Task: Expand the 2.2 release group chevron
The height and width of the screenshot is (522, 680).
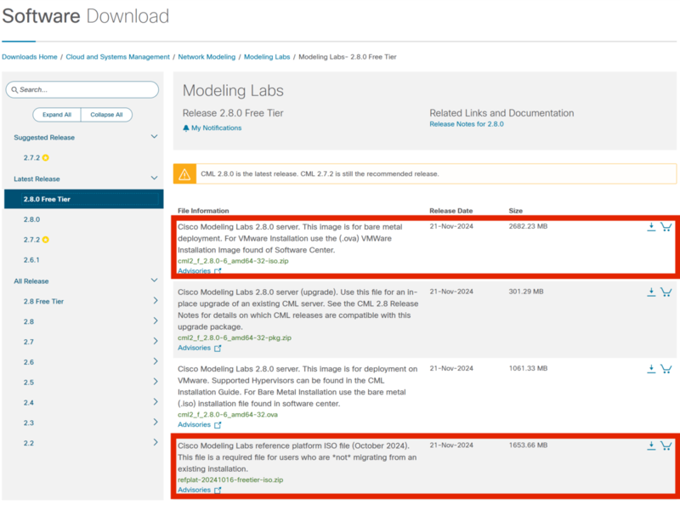Action: pos(156,442)
